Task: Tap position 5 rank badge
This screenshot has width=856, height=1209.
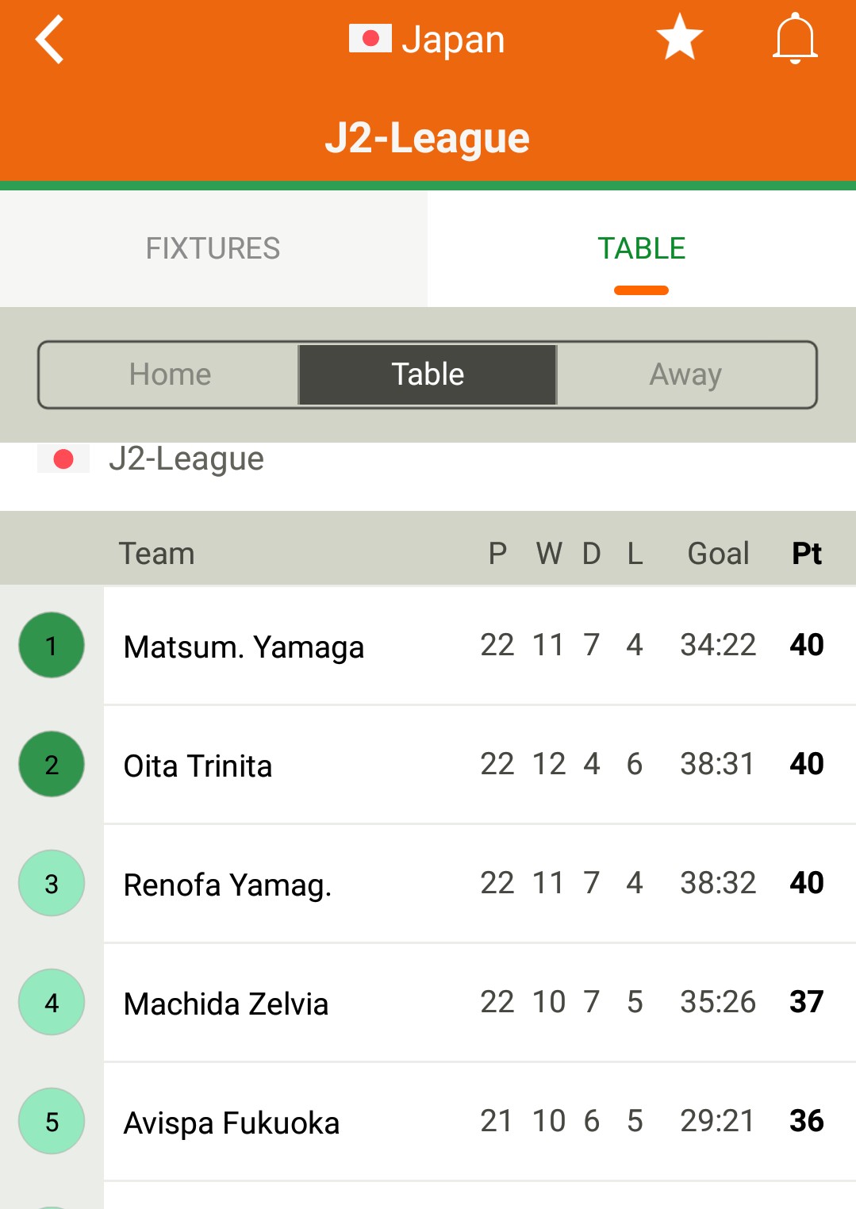Action: point(52,1121)
